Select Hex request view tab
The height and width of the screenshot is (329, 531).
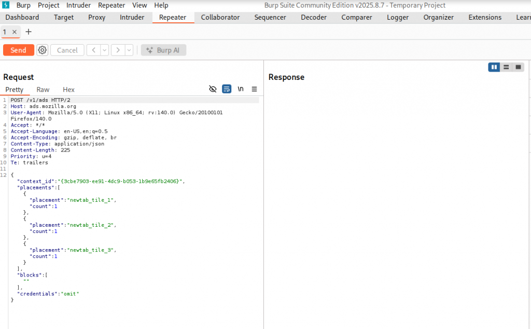(68, 89)
